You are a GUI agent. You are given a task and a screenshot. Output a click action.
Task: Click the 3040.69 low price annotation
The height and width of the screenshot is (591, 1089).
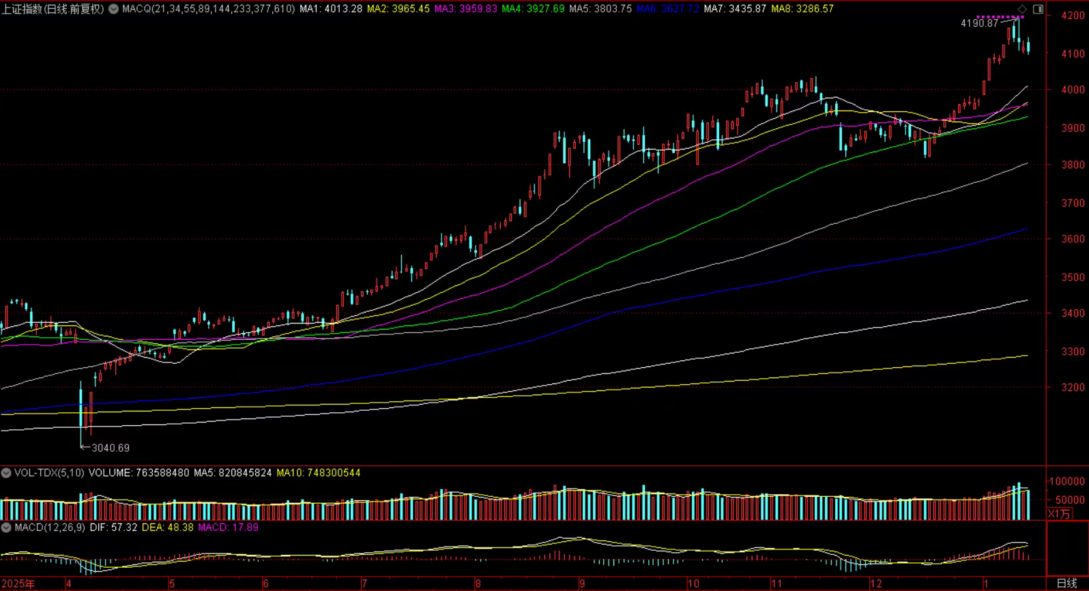111,448
